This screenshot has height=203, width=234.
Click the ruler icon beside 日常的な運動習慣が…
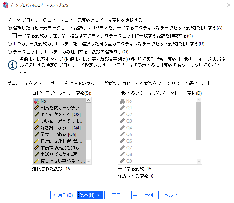pos(37,141)
